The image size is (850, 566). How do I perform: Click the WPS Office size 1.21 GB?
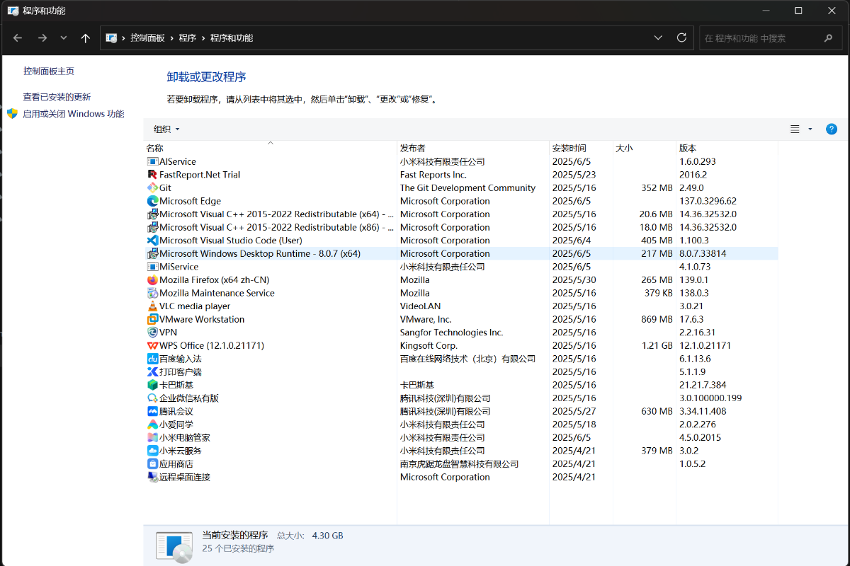point(657,345)
